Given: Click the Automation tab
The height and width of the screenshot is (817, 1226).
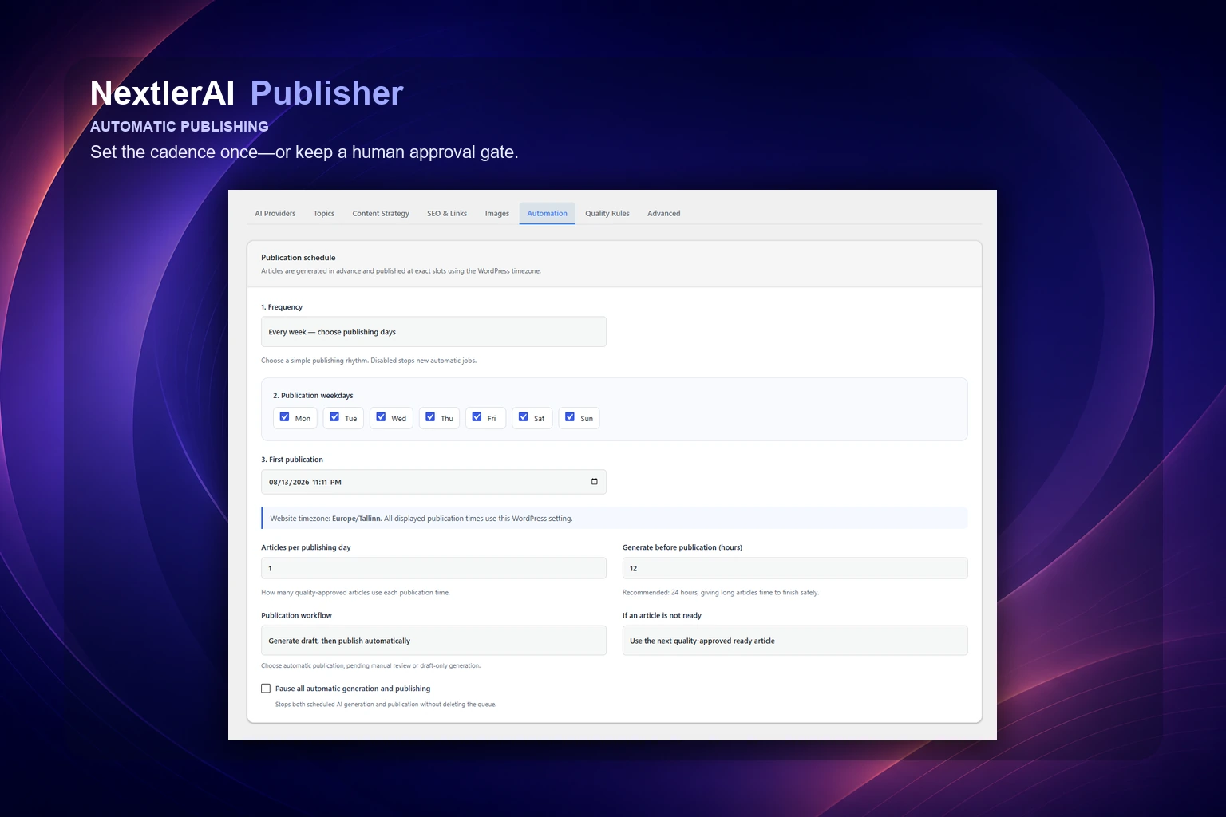Looking at the screenshot, I should pos(548,214).
